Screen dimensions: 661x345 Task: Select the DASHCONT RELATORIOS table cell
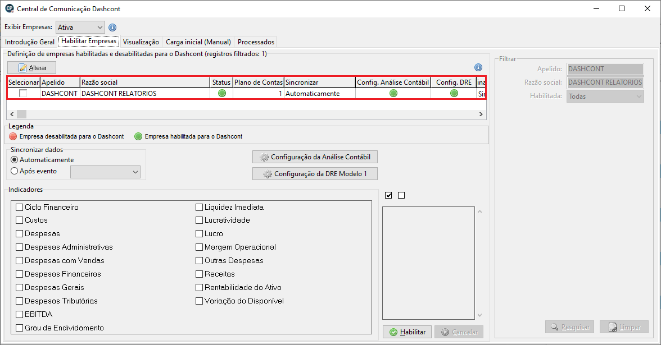145,93
